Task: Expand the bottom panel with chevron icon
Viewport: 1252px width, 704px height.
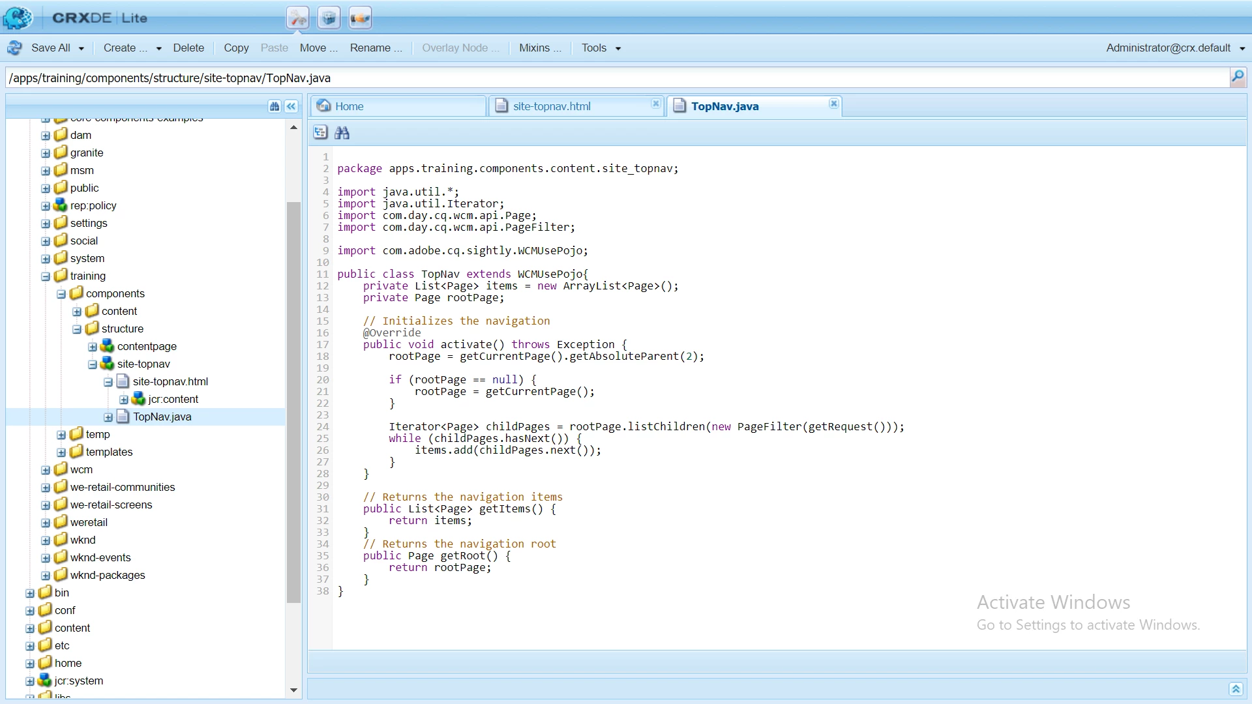Action: pos(1236,689)
